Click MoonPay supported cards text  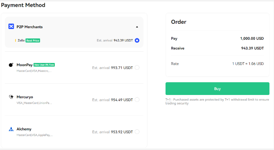34,71
